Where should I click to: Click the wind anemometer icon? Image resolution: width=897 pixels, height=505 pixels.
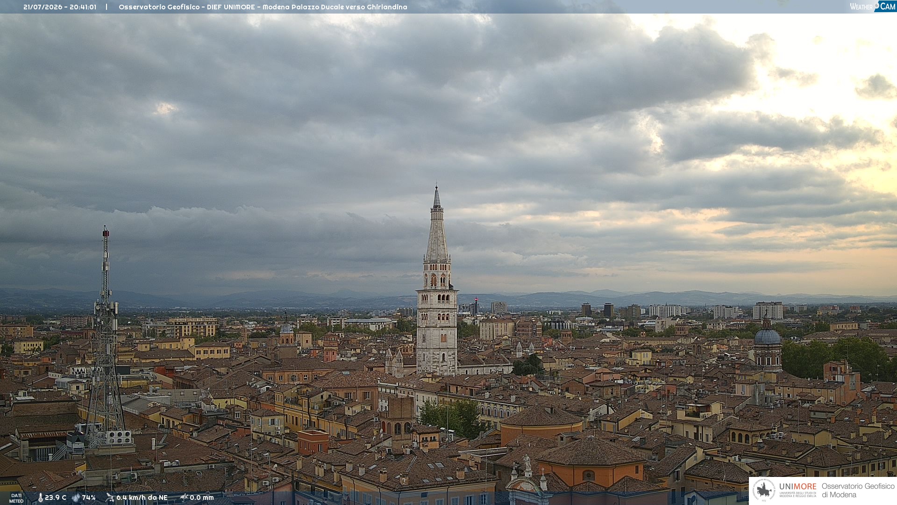point(110,498)
